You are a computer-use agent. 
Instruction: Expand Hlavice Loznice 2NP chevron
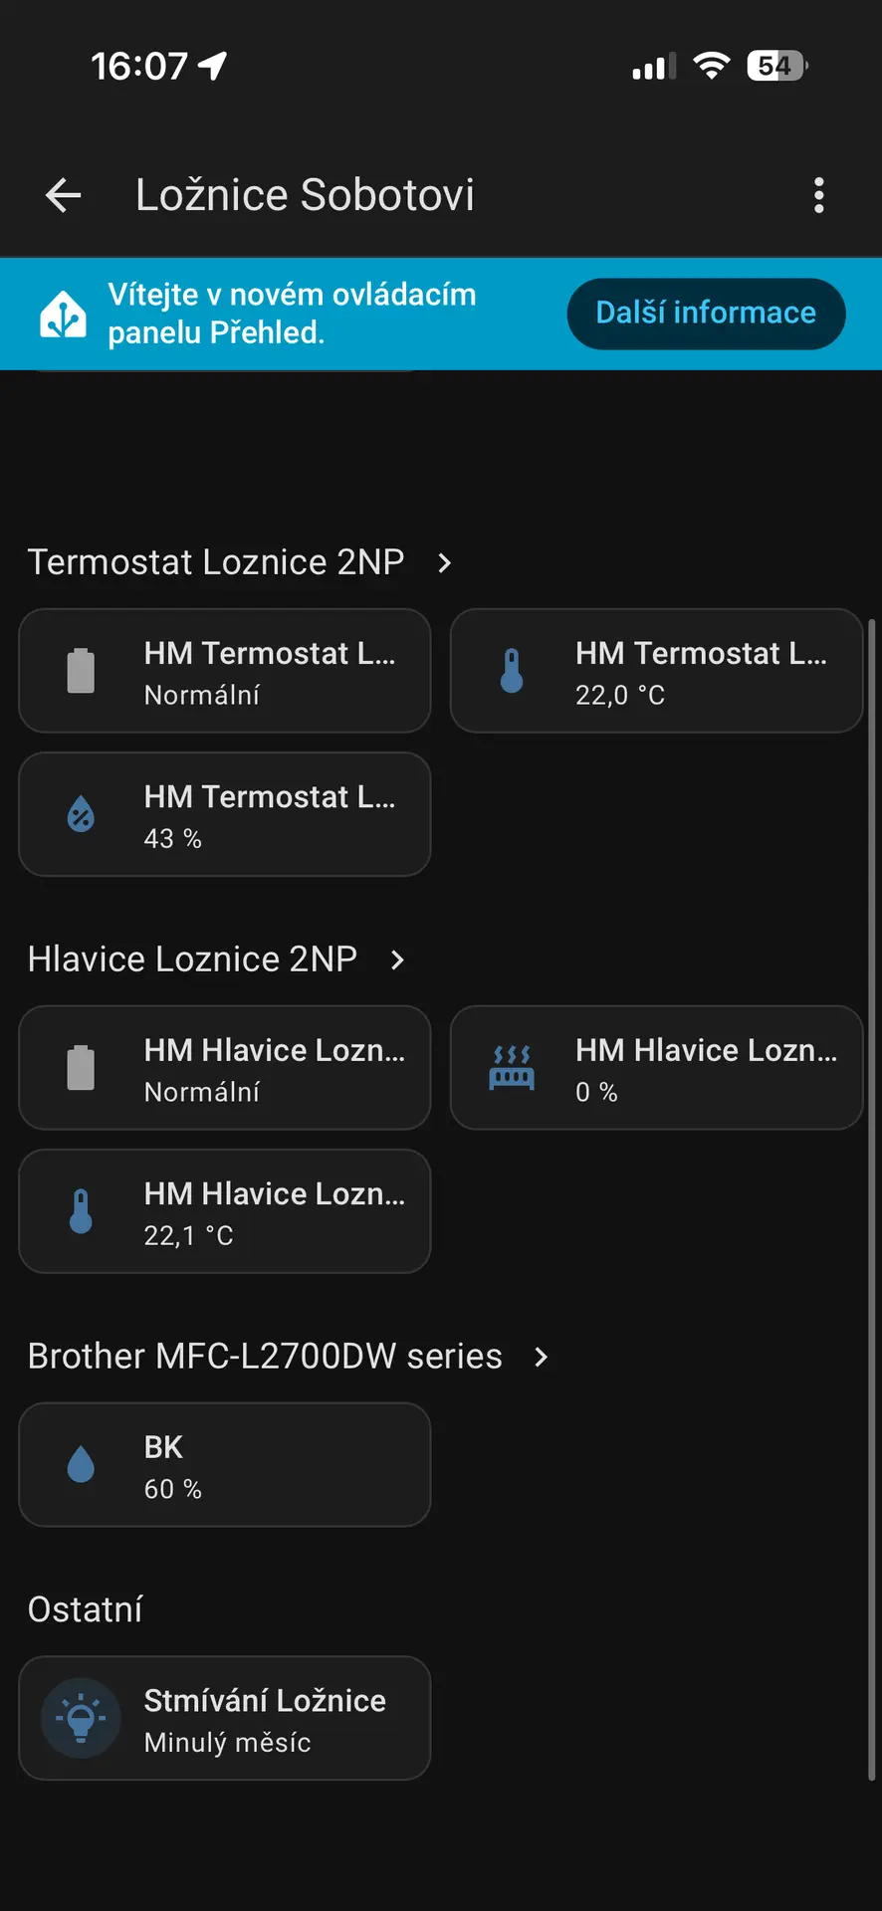click(x=397, y=960)
